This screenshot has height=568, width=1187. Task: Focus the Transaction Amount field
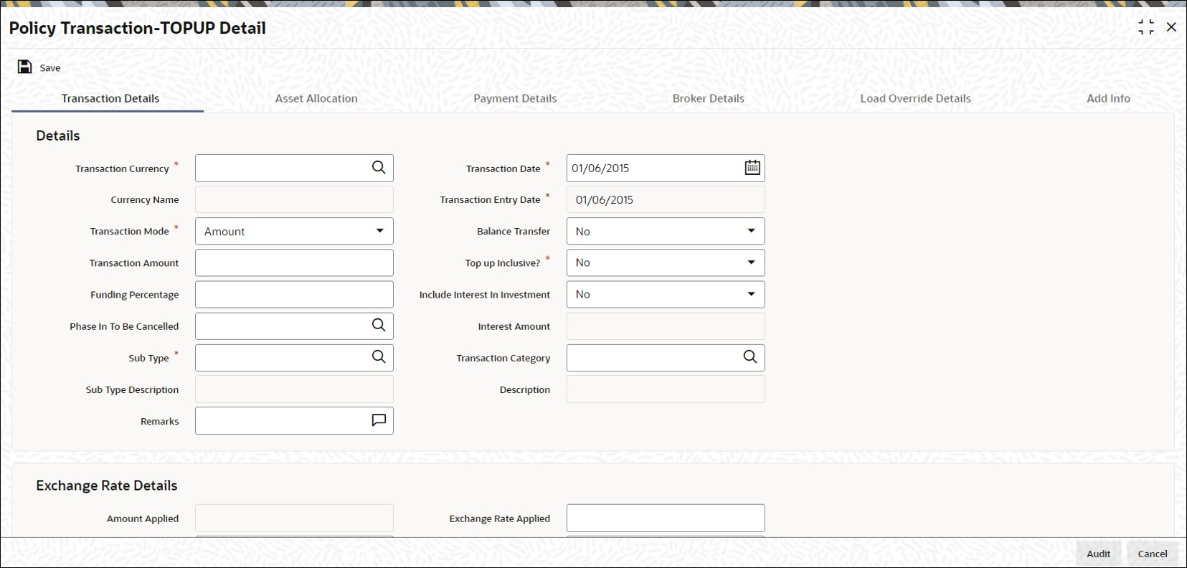coord(294,262)
